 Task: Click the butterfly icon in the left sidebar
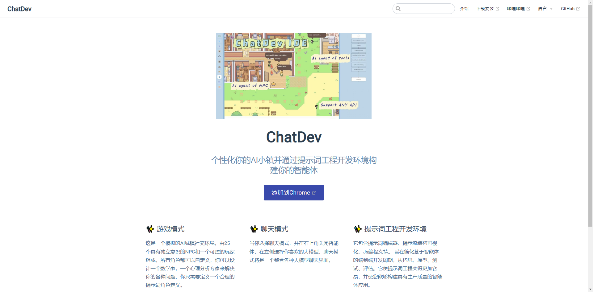(220, 72)
